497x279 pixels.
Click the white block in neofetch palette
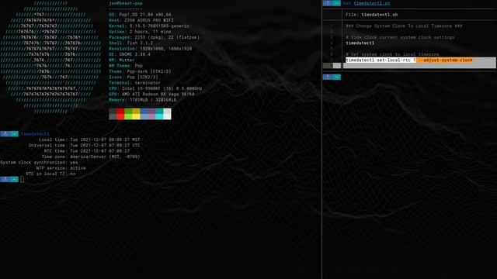click(x=167, y=114)
